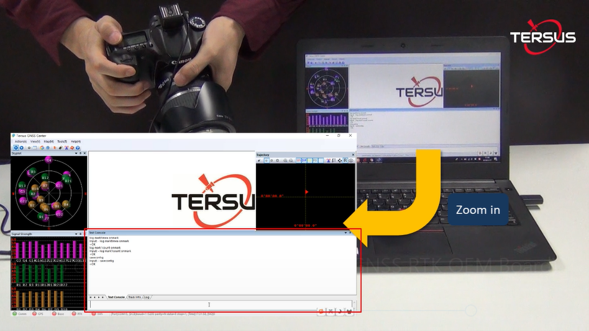Click the blue help icon in main toolbar
589x331 pixels.
coord(79,148)
